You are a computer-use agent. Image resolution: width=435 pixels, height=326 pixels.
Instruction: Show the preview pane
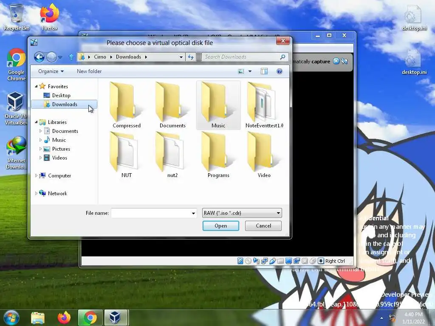point(264,71)
